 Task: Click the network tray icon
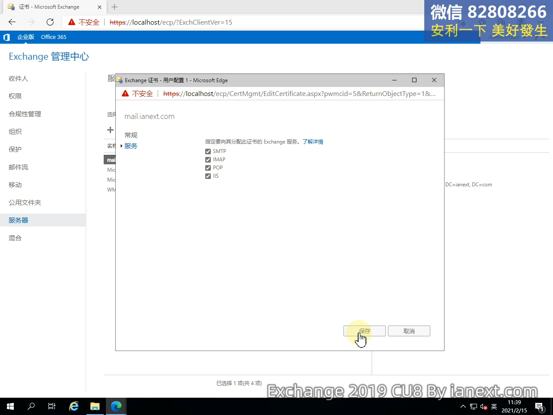pos(474,406)
